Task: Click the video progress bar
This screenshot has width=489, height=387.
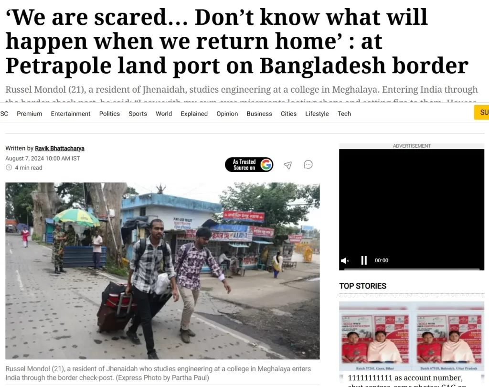Action: click(x=412, y=269)
